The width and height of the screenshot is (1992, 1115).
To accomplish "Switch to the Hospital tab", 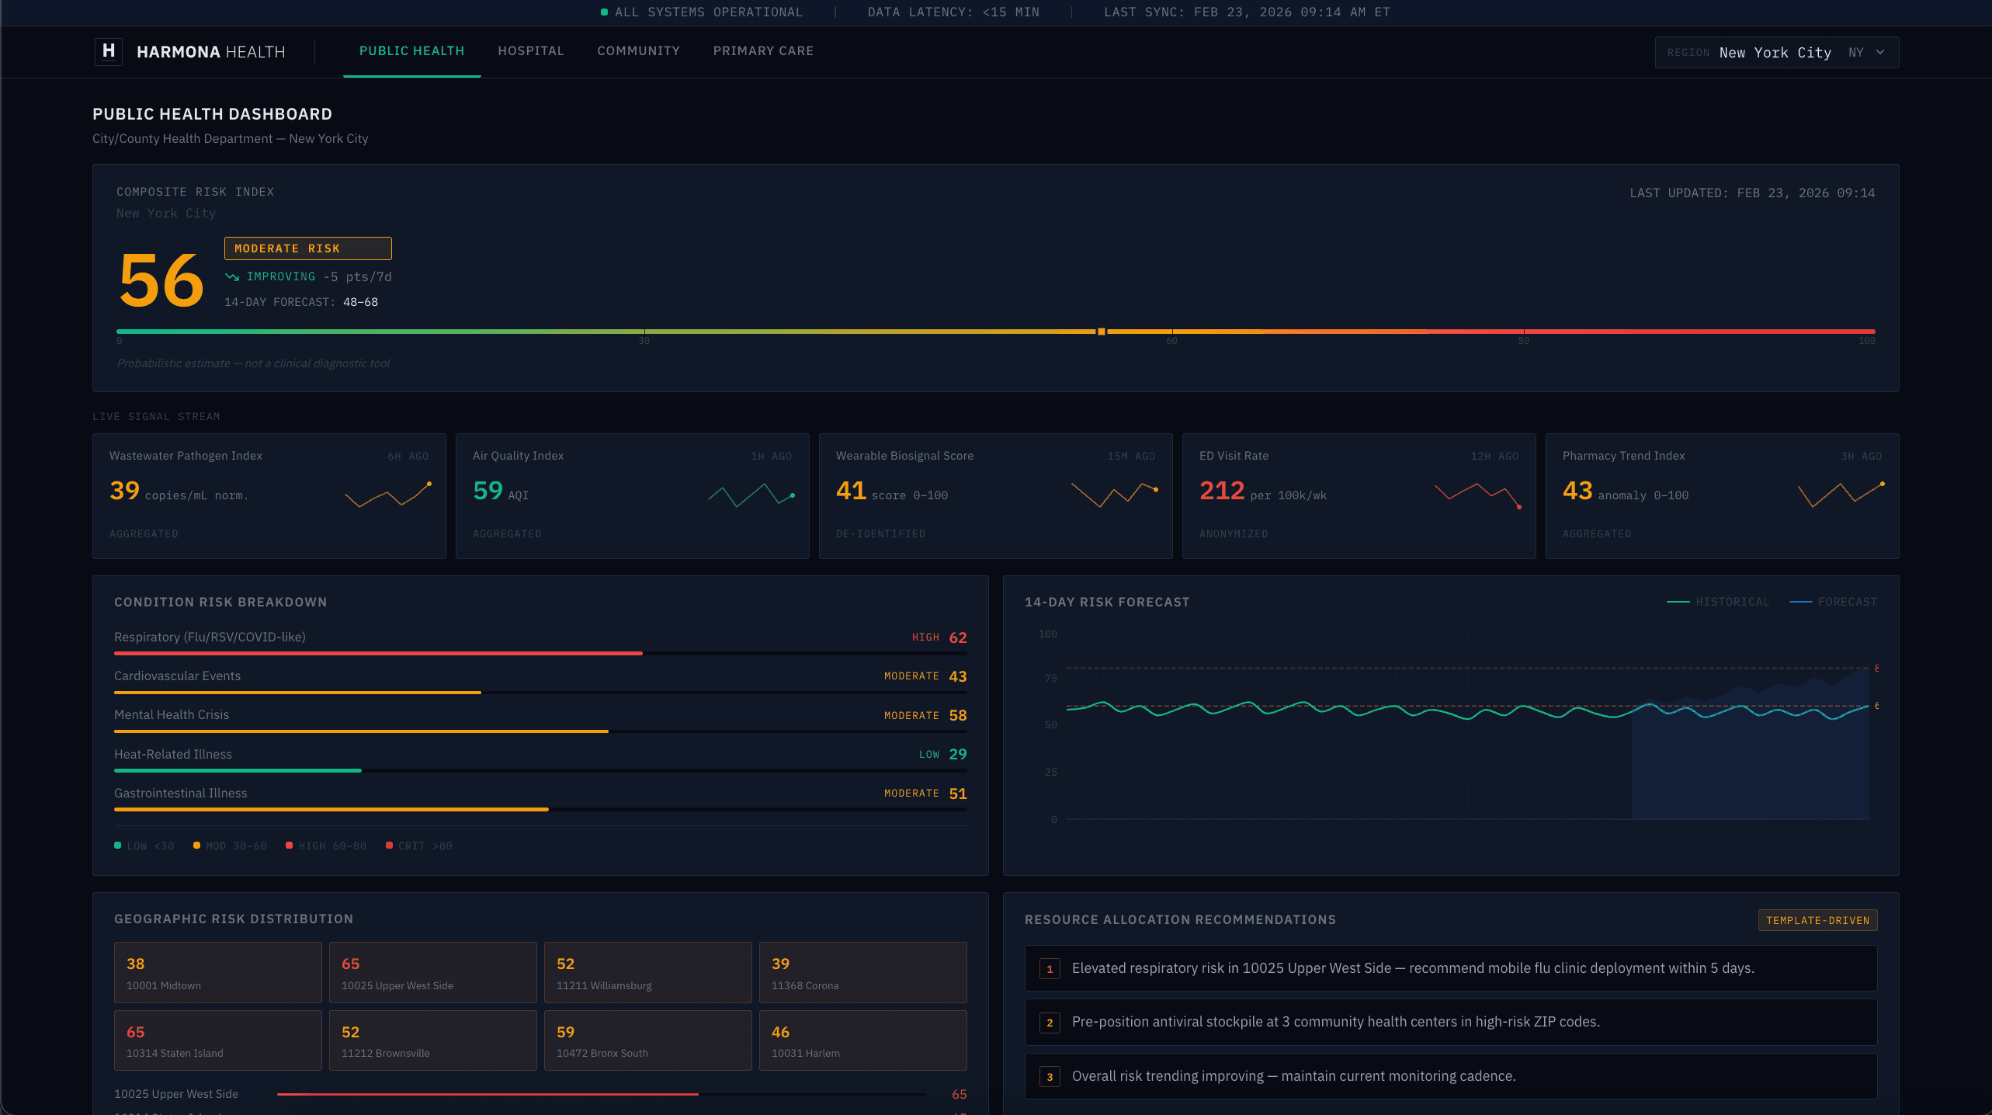I will pyautogui.click(x=530, y=51).
